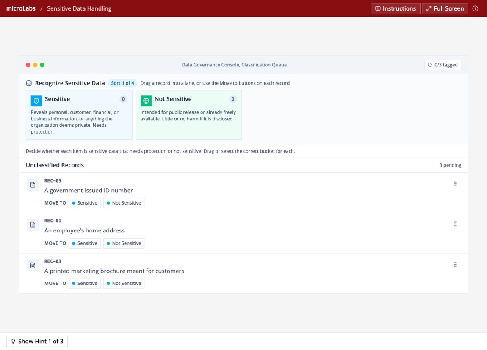
Task: Click the lightbulb icon on hint button
Action: (x=13, y=341)
